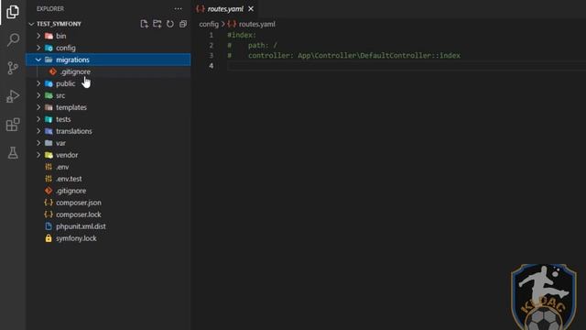The image size is (586, 330).
Task: Open the Source Control view
Action: pyautogui.click(x=13, y=68)
